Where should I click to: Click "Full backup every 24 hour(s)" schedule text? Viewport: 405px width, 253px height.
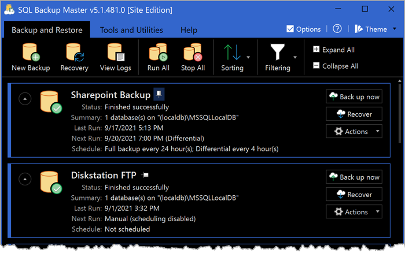tap(149, 149)
